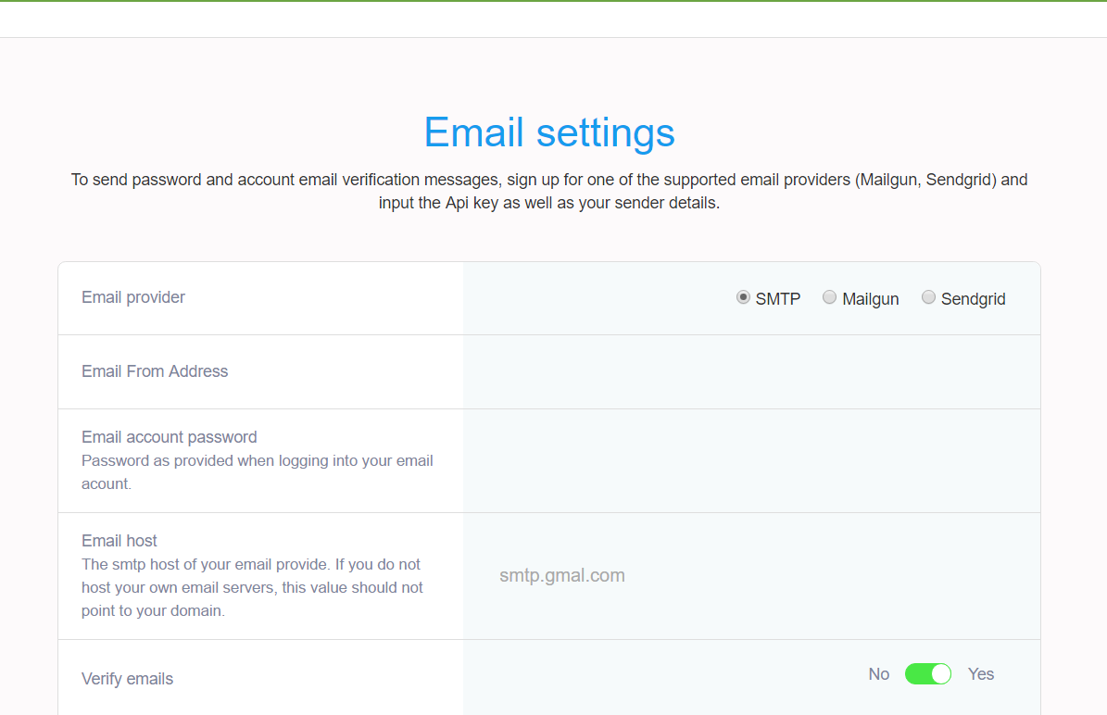
Task: Click the Email account password field
Action: pyautogui.click(x=752, y=461)
